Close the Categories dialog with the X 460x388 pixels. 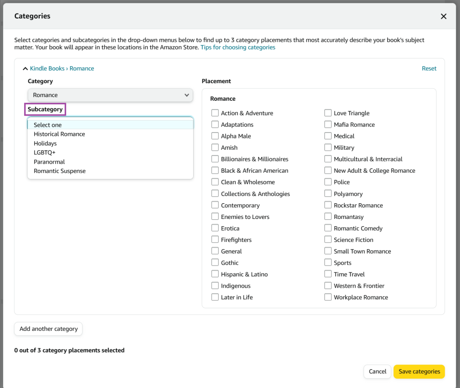(x=443, y=16)
